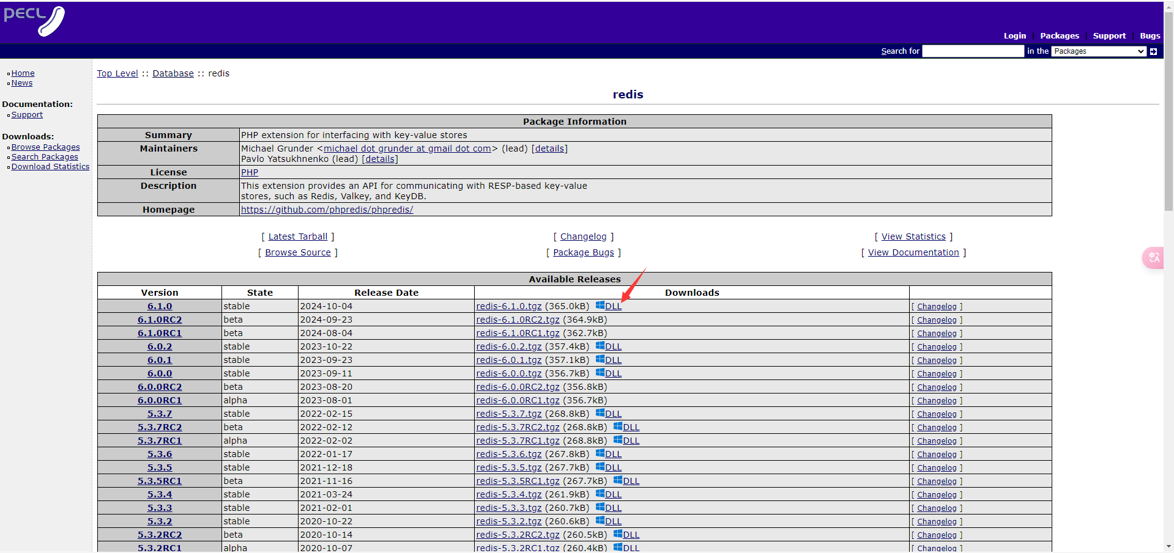Download the Windows DLL for redis 6.0.0
Viewport: 1174px width, 553px height.
click(x=612, y=373)
